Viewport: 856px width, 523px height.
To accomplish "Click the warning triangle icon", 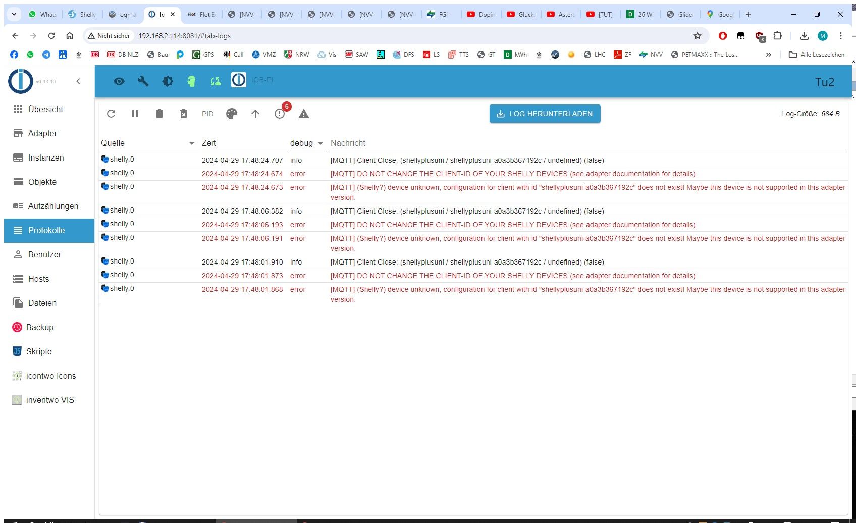I will pos(304,114).
